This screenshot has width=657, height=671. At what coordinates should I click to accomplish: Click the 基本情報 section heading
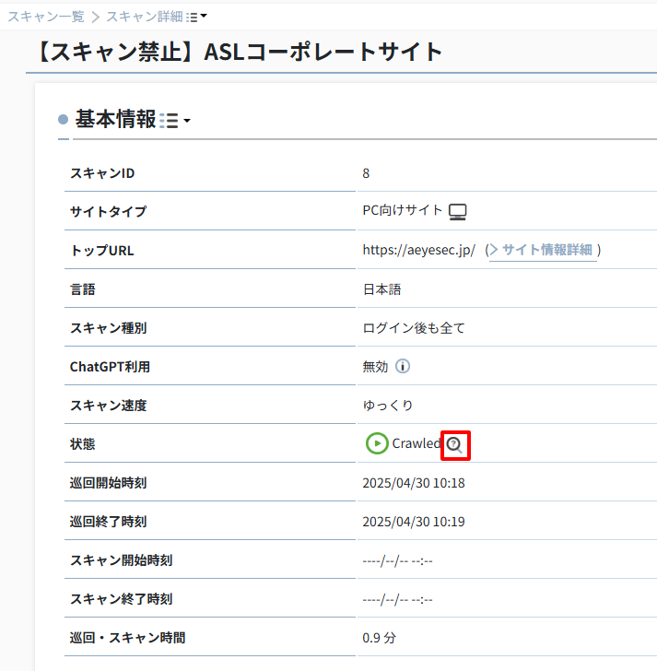click(x=115, y=119)
